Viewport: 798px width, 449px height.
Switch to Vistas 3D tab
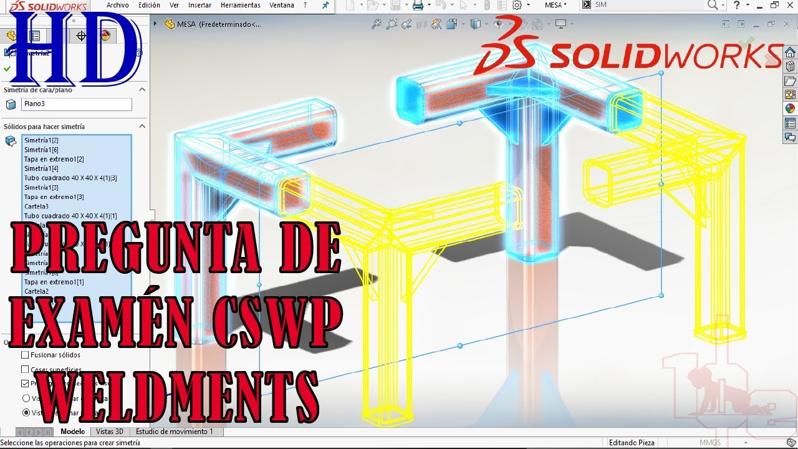point(110,432)
